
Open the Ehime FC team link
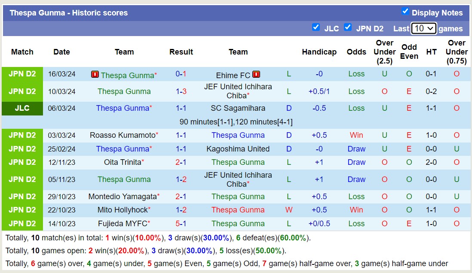coord(233,75)
